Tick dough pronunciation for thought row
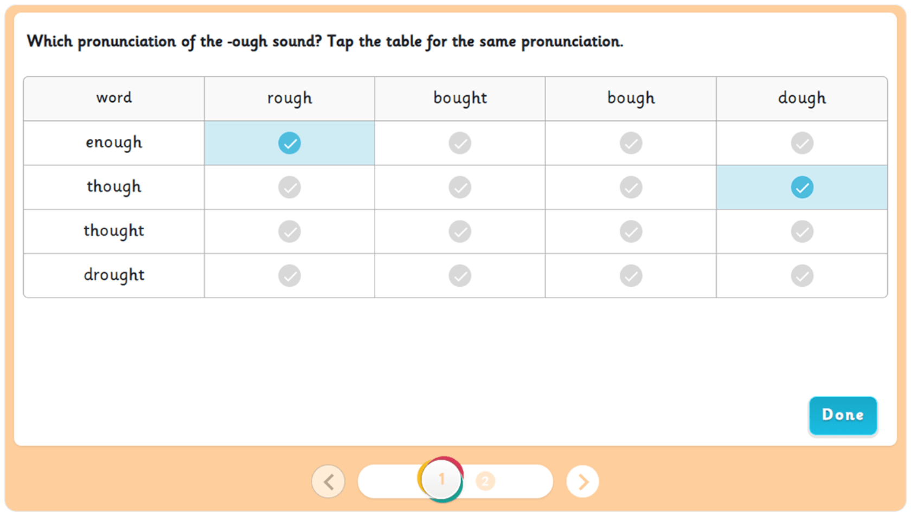The height and width of the screenshot is (516, 911). click(802, 231)
